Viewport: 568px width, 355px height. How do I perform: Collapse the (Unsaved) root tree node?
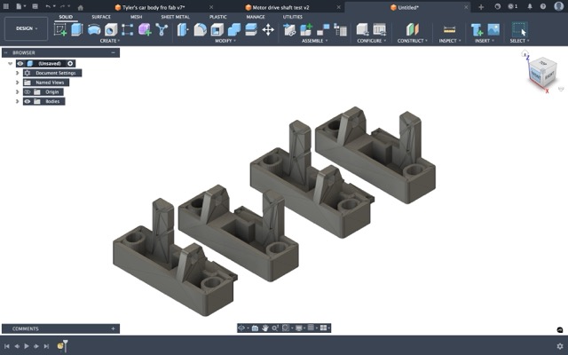click(x=10, y=63)
